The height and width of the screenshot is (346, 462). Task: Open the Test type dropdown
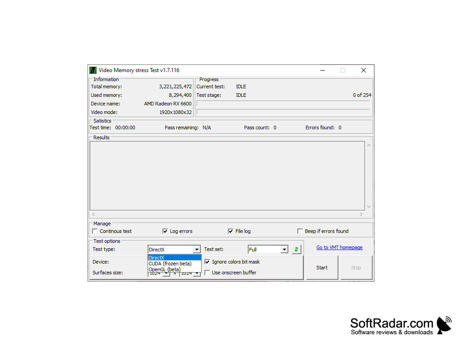click(198, 249)
